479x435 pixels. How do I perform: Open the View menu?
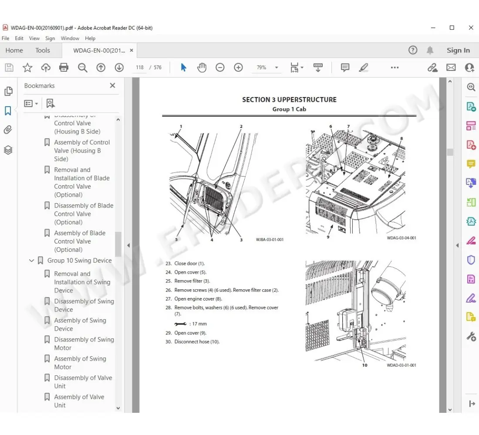pos(34,38)
